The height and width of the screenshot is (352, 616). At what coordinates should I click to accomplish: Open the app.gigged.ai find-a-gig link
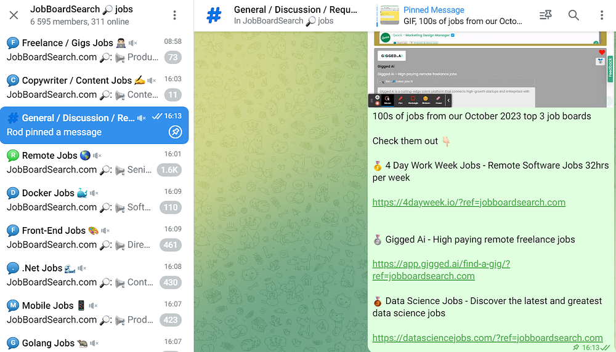click(x=441, y=270)
